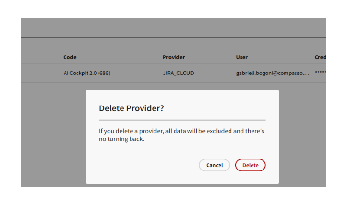Click the dimmed strip beneath the dialog box

pyautogui.click(x=182, y=185)
